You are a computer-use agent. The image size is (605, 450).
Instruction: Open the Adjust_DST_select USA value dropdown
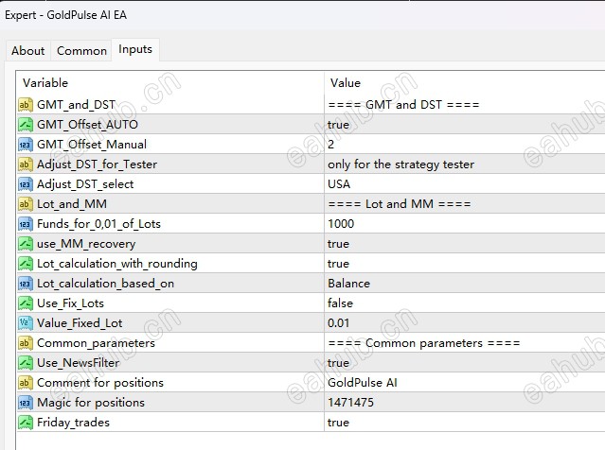pos(465,184)
